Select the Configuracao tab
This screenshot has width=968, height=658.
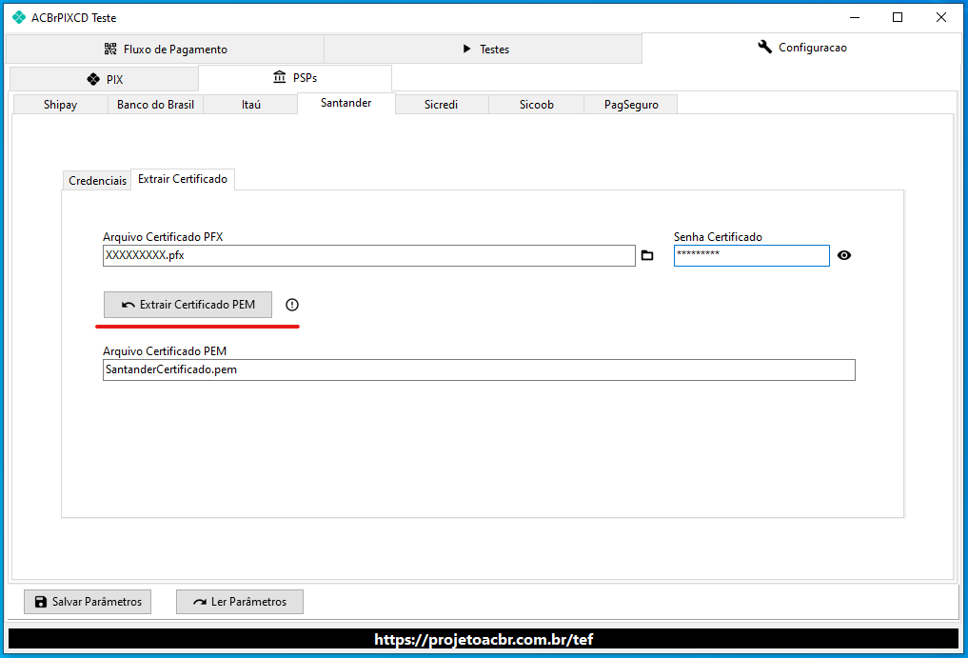[x=802, y=48]
